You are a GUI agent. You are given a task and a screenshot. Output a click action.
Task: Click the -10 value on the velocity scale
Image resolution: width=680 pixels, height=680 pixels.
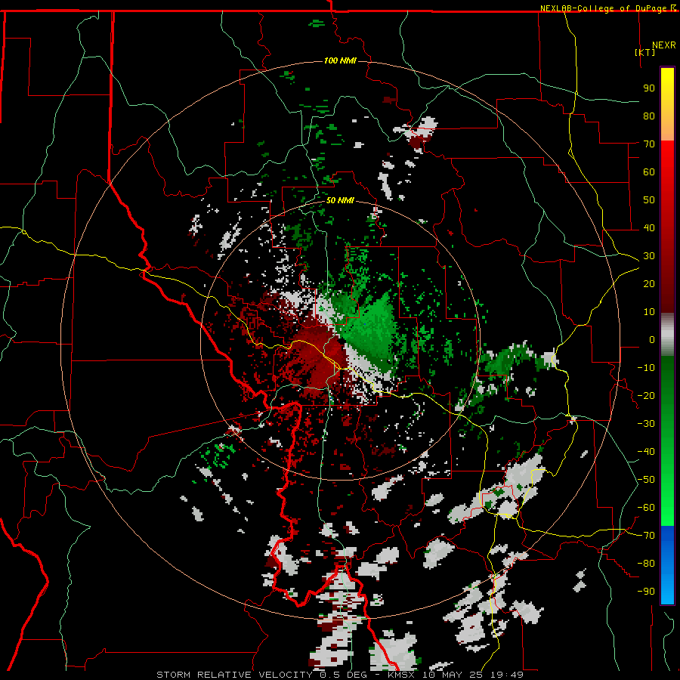tap(646, 368)
